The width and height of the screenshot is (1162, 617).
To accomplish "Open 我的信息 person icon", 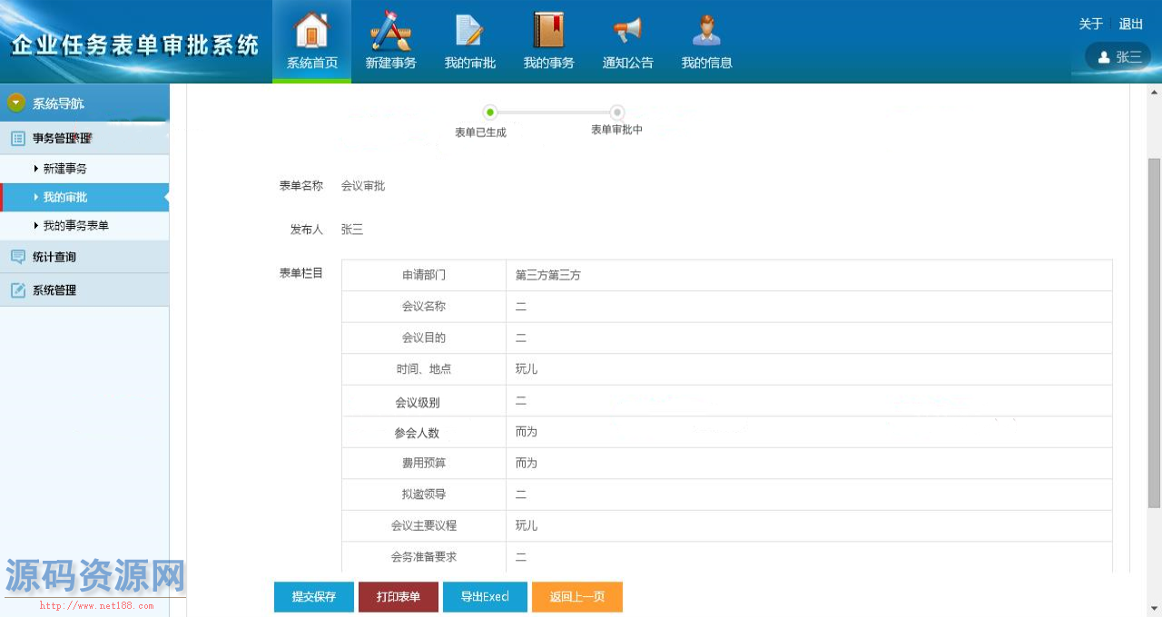I will [x=706, y=30].
